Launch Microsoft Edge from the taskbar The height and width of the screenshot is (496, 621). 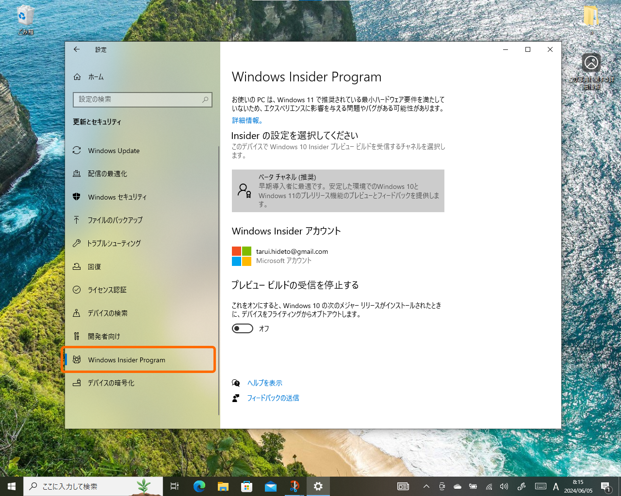click(199, 486)
